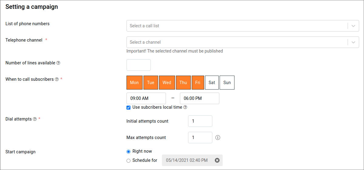Click help icon next to When to call subscribers
Image resolution: width=364 pixels, height=170 pixels.
pyautogui.click(x=56, y=79)
